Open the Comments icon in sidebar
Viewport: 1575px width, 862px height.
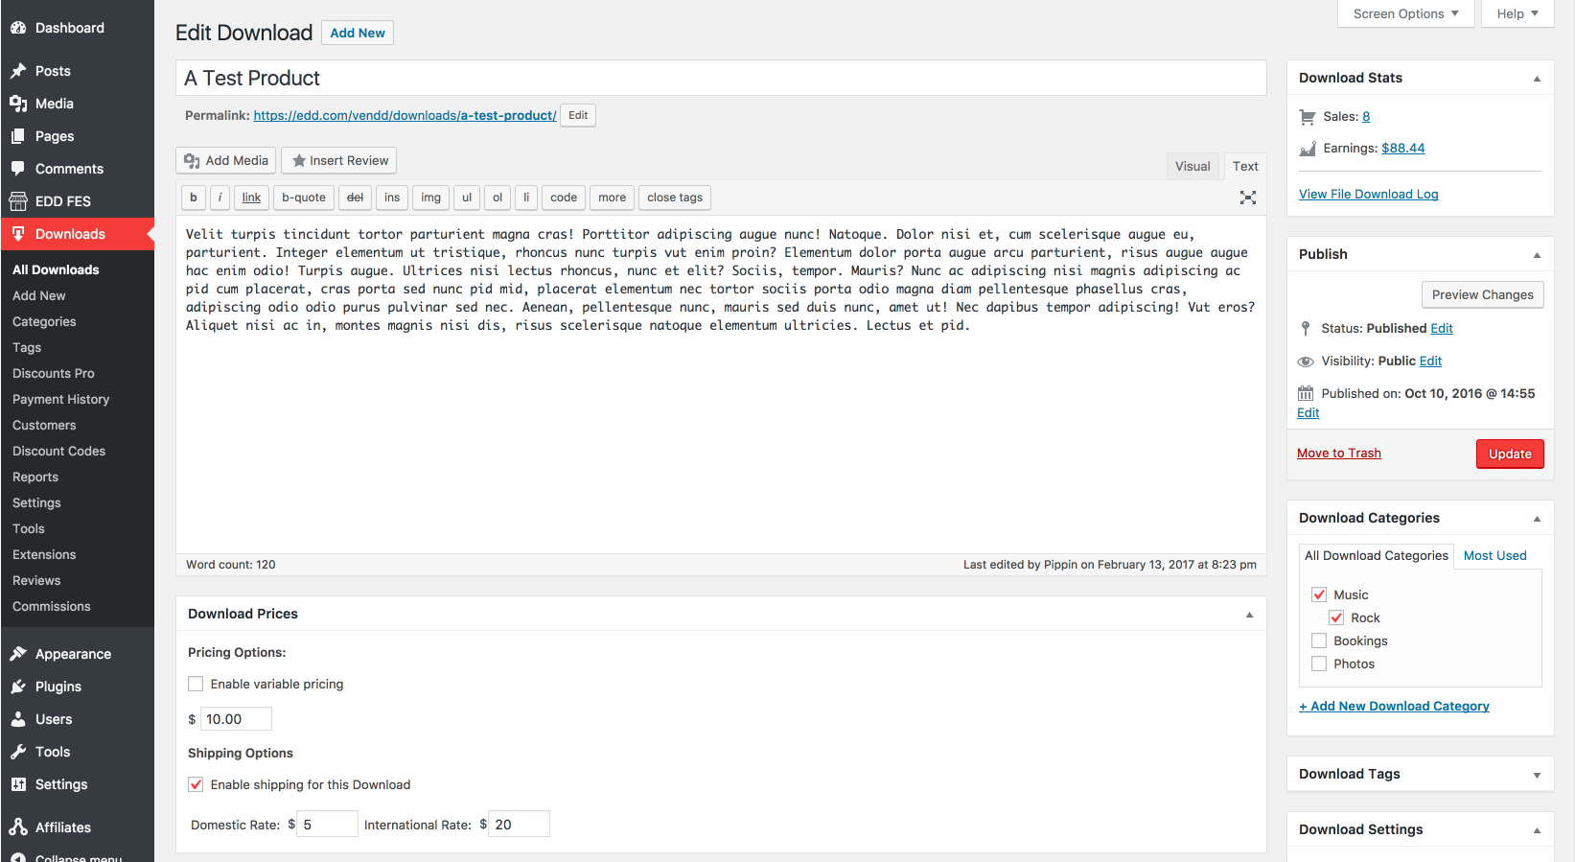(x=18, y=169)
